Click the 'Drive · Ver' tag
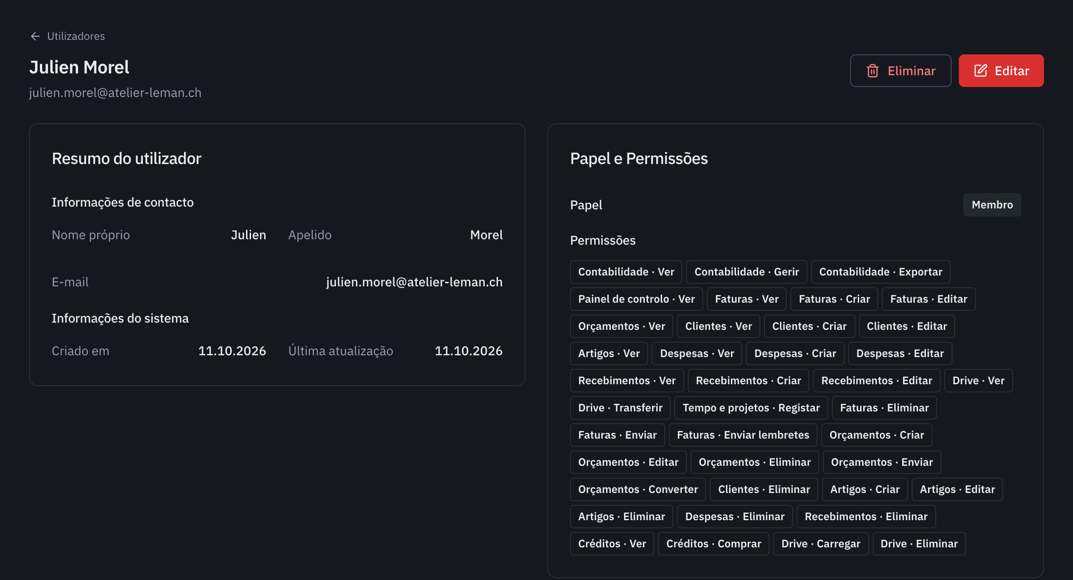The image size is (1073, 580). (978, 381)
